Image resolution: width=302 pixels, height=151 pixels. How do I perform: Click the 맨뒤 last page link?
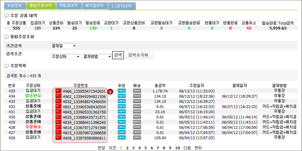coord(198,148)
